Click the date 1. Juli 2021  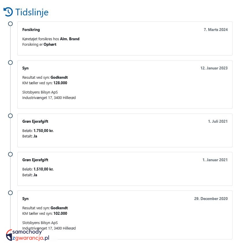(218, 121)
